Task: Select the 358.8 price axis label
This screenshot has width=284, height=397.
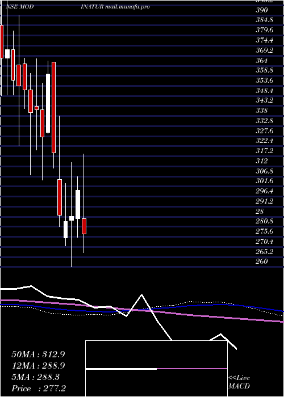Action: coord(265,70)
